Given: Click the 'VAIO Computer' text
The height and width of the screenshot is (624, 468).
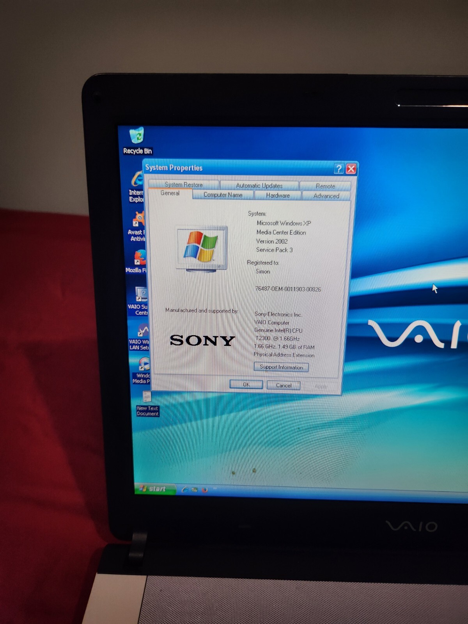Looking at the screenshot, I should click(x=272, y=323).
